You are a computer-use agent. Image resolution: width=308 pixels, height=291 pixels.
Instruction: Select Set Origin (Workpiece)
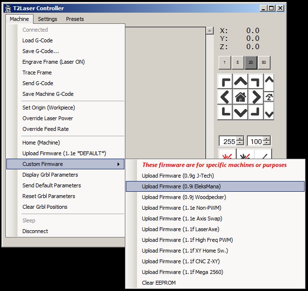point(65,108)
